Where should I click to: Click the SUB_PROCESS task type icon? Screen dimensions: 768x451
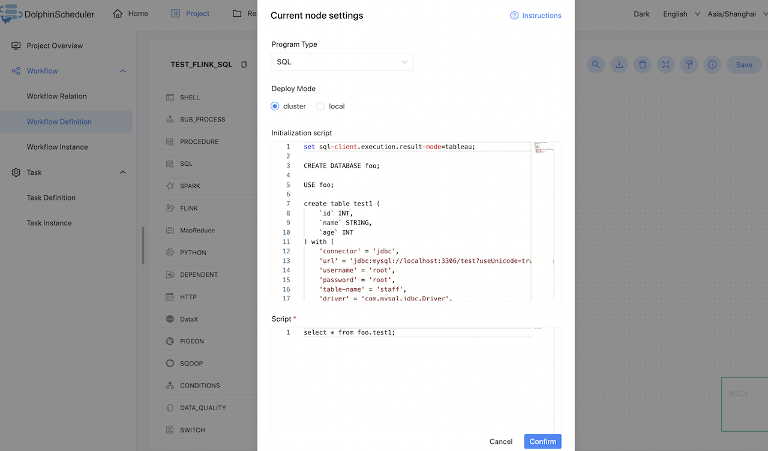(x=170, y=119)
